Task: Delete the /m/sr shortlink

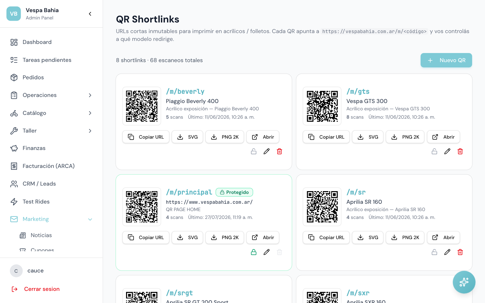Action: tap(460, 252)
